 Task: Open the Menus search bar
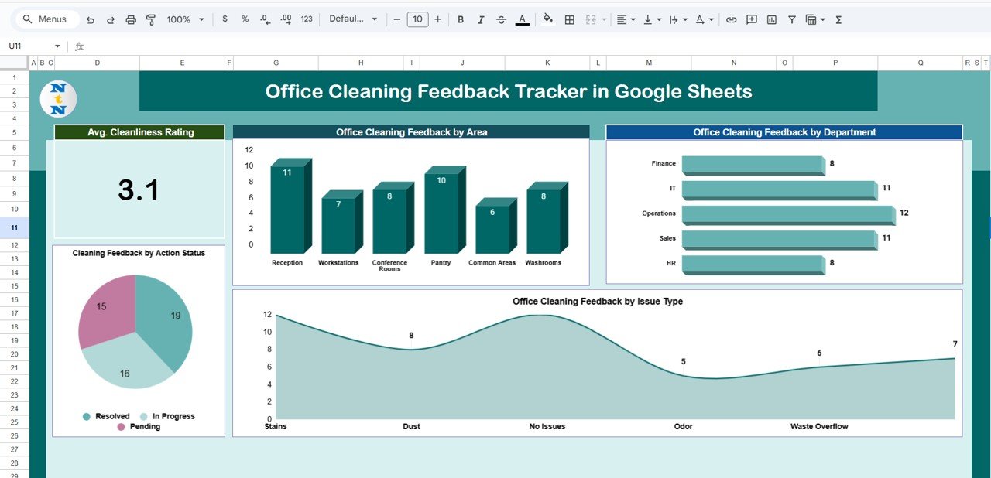coord(46,19)
